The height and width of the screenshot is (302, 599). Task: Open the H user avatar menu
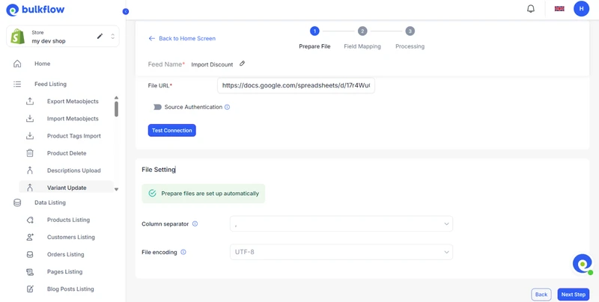click(x=581, y=9)
